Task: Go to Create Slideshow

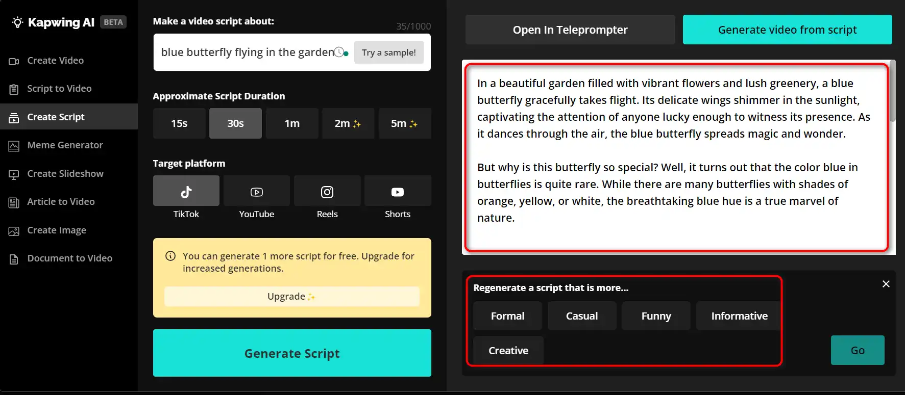Action: 69,174
